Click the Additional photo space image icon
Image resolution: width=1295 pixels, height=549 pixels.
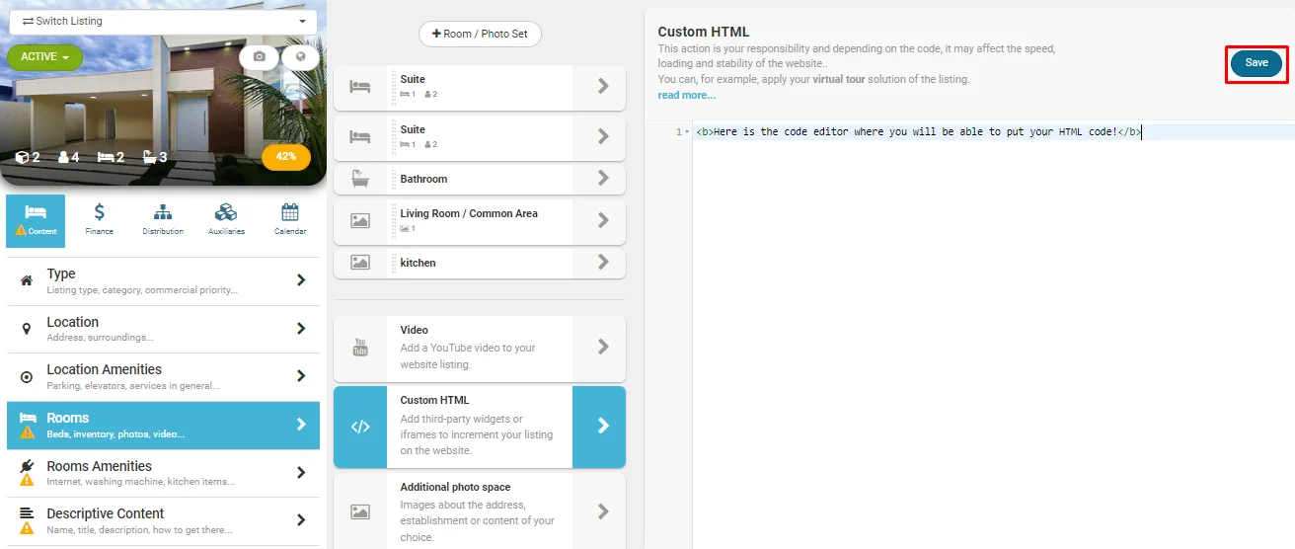tap(360, 511)
